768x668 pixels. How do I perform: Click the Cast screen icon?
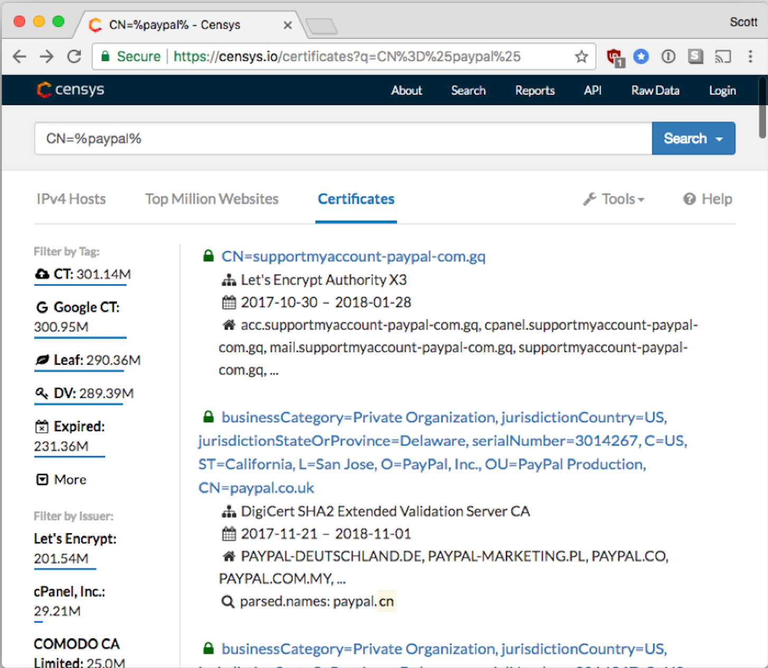click(723, 57)
